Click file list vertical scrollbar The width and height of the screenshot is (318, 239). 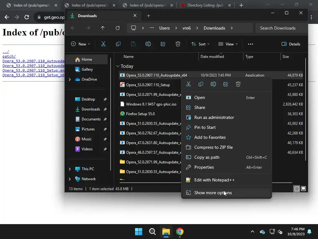point(306,110)
